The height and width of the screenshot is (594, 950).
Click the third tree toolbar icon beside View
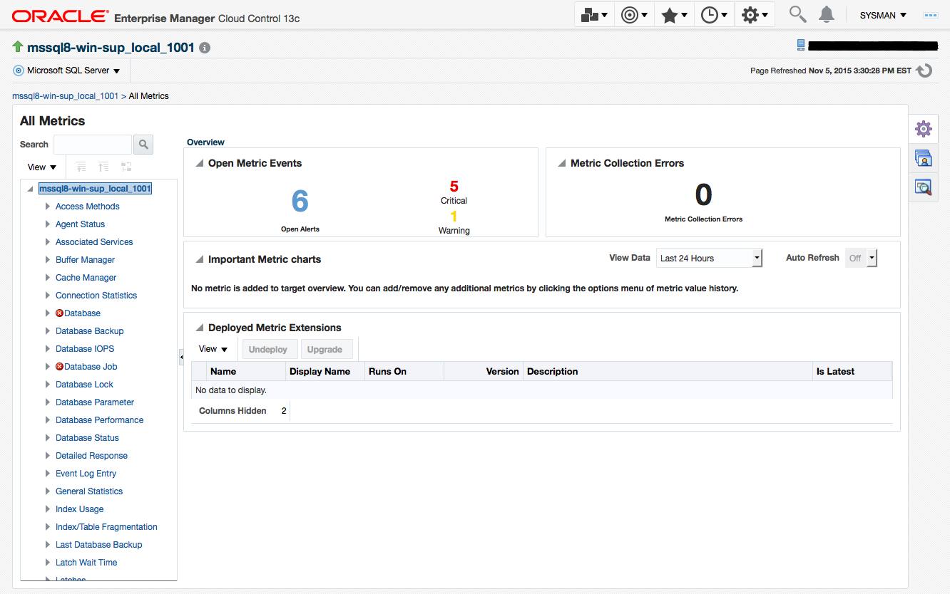[126, 167]
